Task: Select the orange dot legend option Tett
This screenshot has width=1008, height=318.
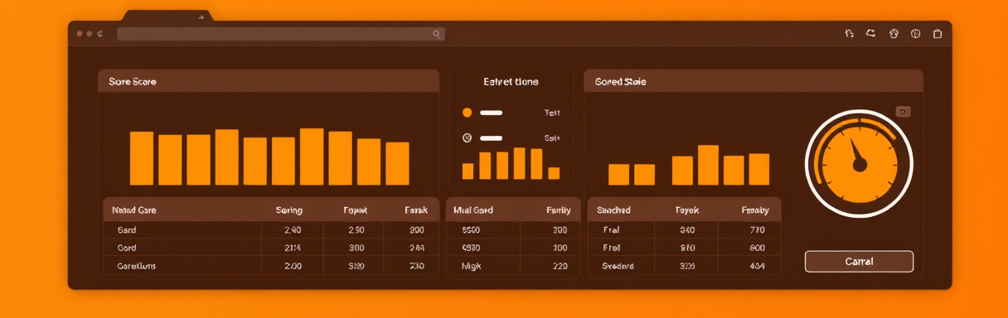Action: coord(467,113)
